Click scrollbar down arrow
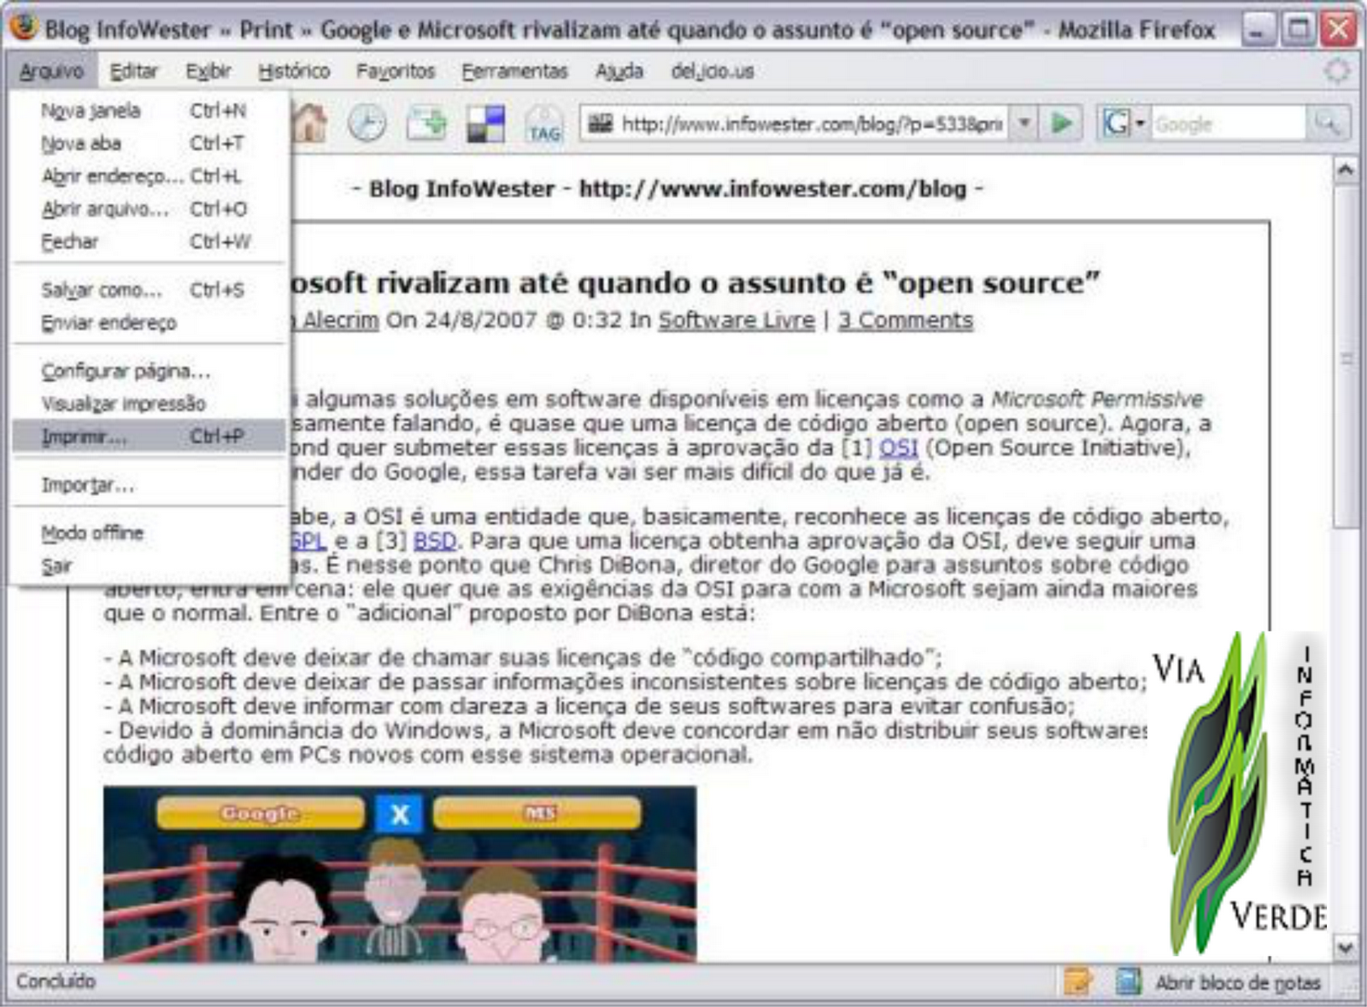Viewport: 1367px width, 1007px height. 1346,946
